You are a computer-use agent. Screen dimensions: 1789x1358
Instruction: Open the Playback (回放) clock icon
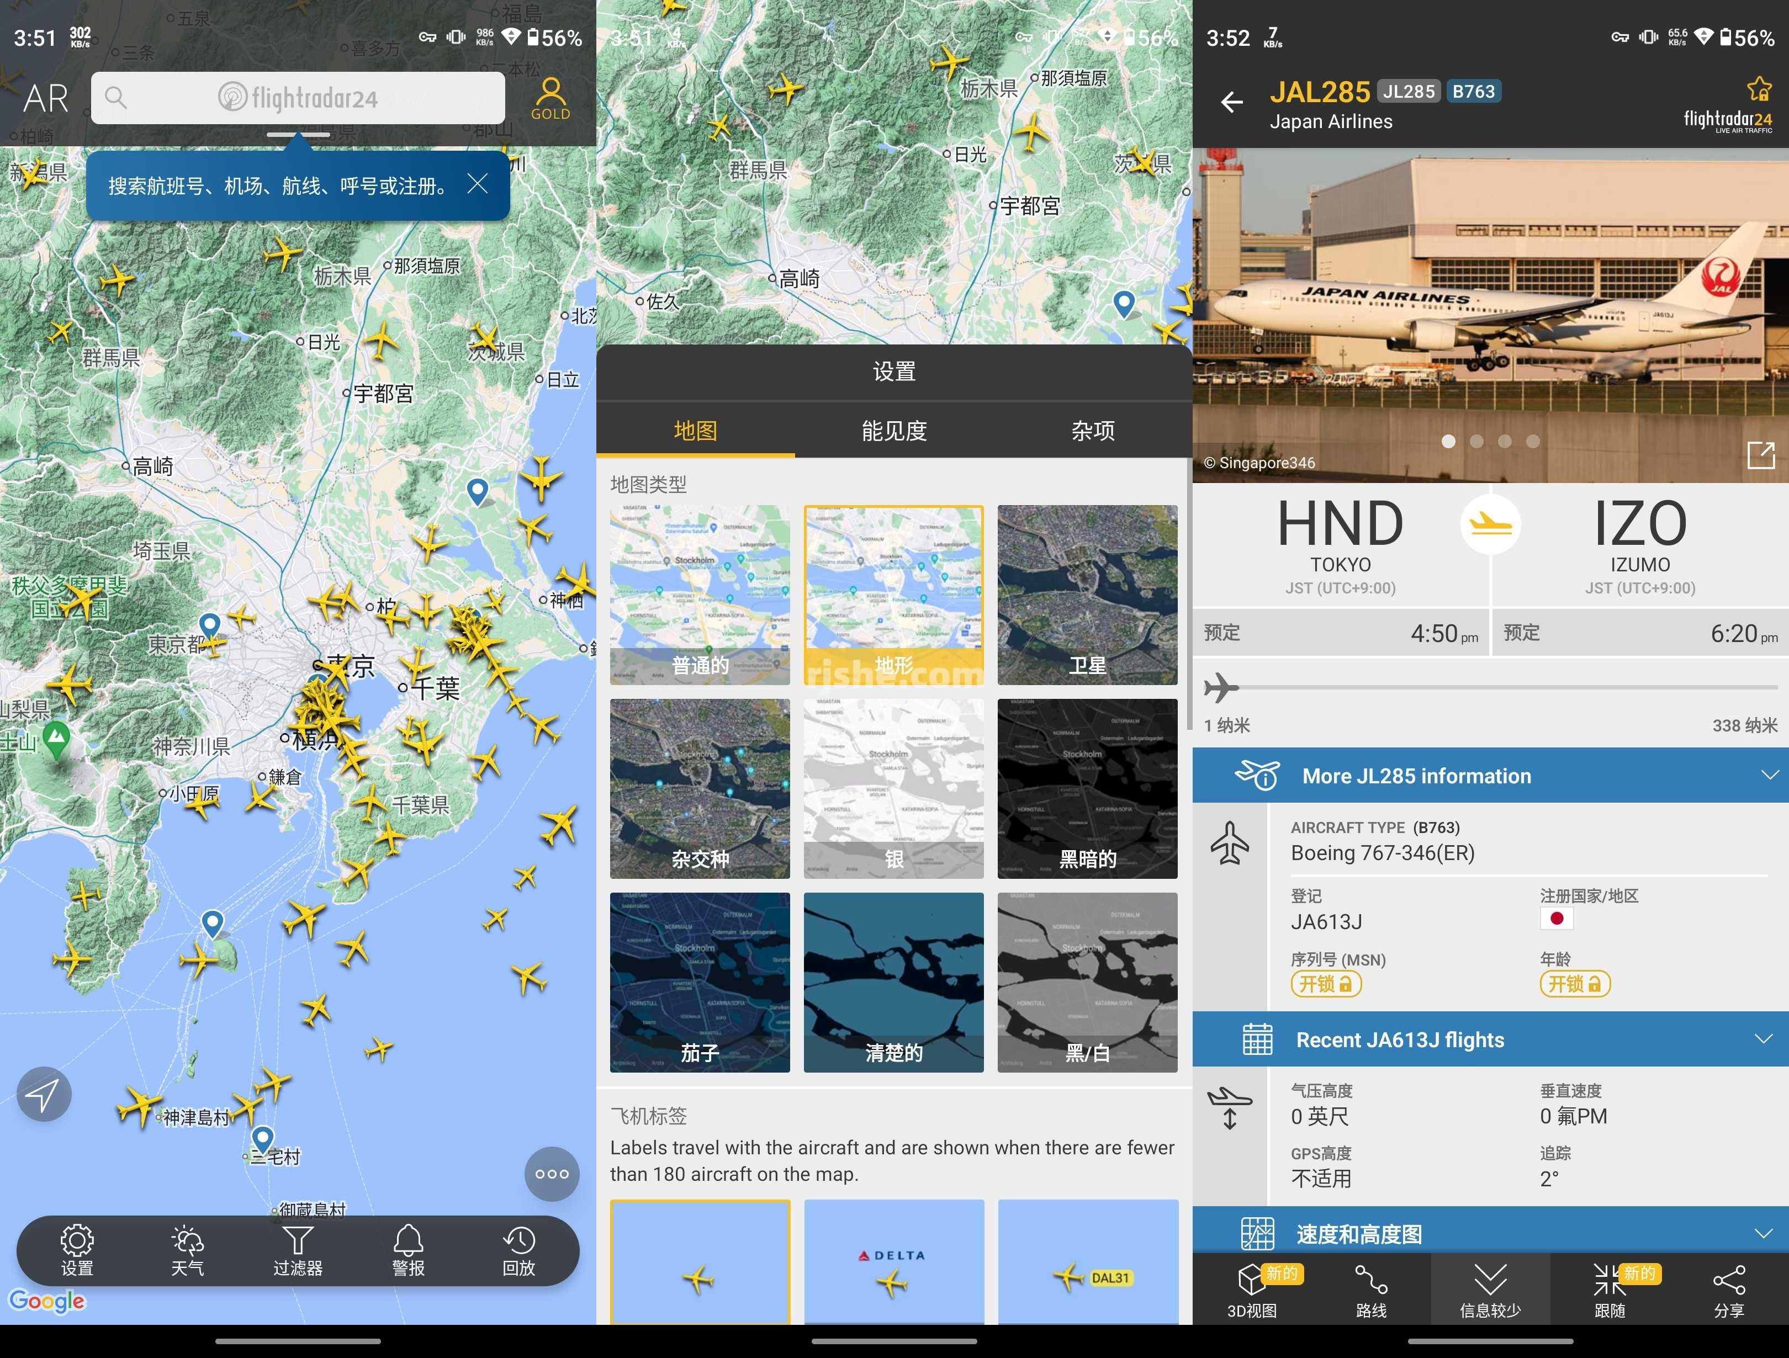coord(518,1250)
